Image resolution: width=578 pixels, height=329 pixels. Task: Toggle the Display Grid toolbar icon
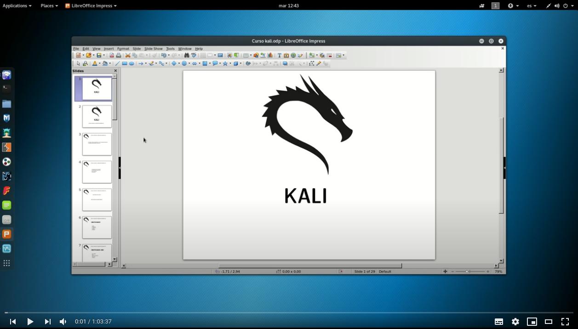click(203, 55)
